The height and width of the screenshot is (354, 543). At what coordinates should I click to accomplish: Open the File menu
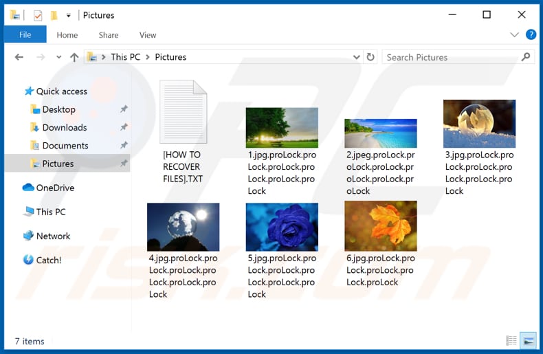coord(25,34)
